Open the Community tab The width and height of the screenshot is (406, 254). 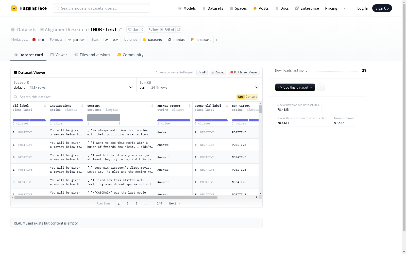coord(130,55)
